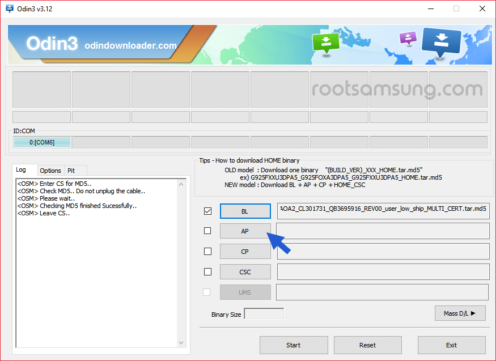Exit Odin3 with the Exit button
The image size is (496, 361).
tap(451, 345)
